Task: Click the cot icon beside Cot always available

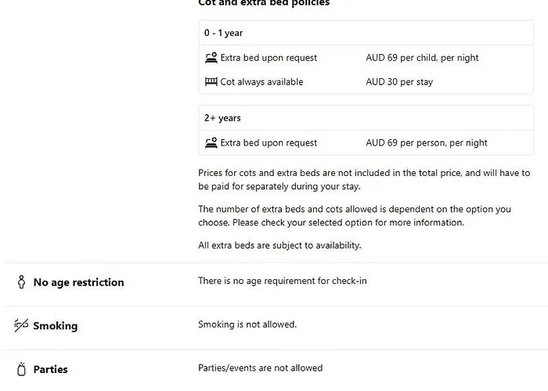Action: [x=211, y=81]
